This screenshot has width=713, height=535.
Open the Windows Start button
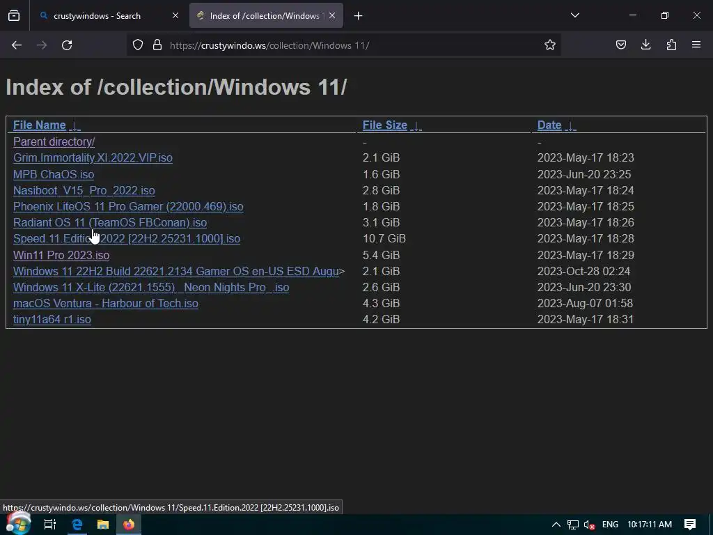click(19, 523)
